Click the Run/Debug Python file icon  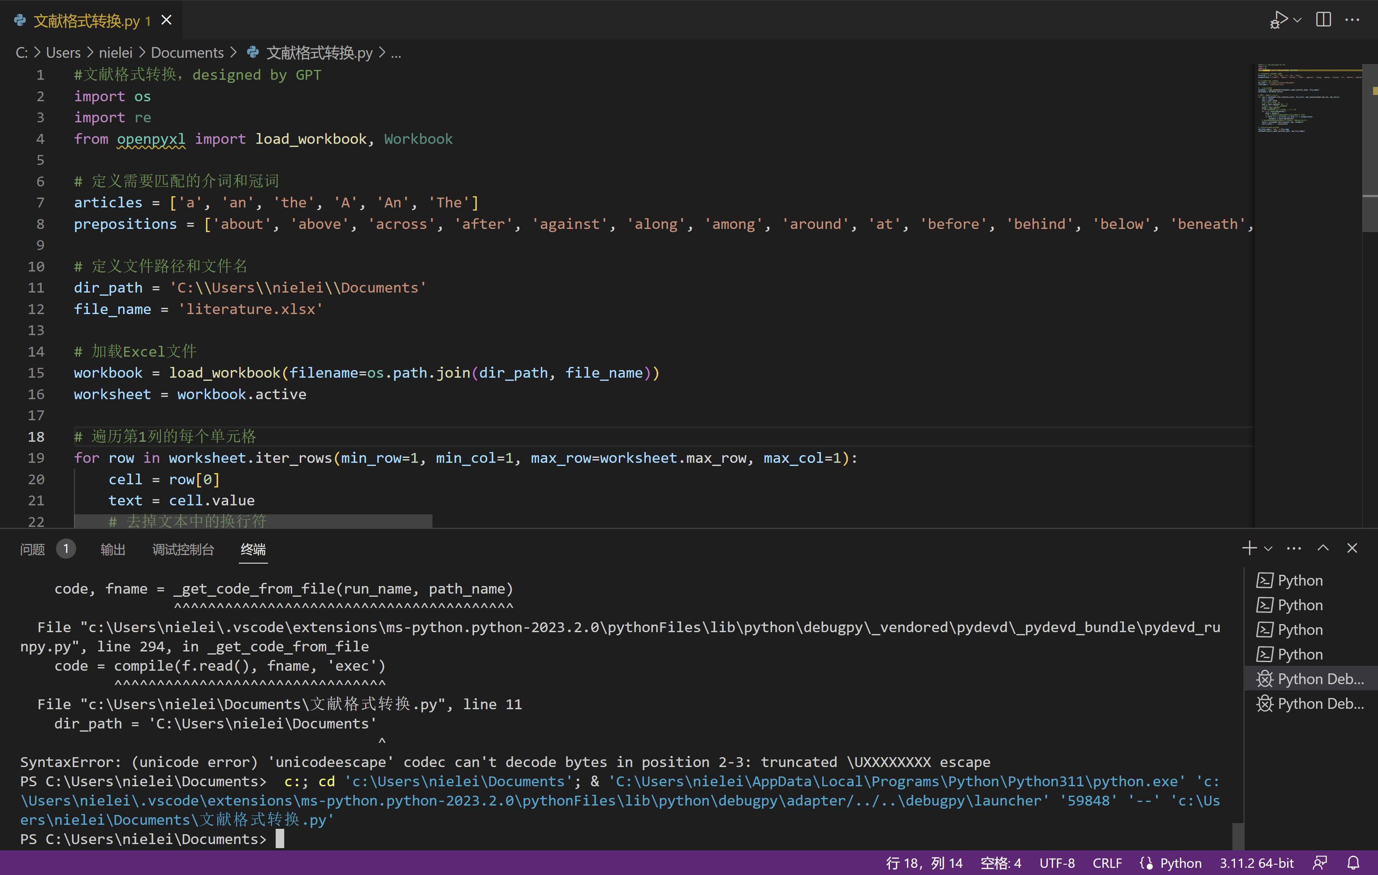pos(1279,20)
